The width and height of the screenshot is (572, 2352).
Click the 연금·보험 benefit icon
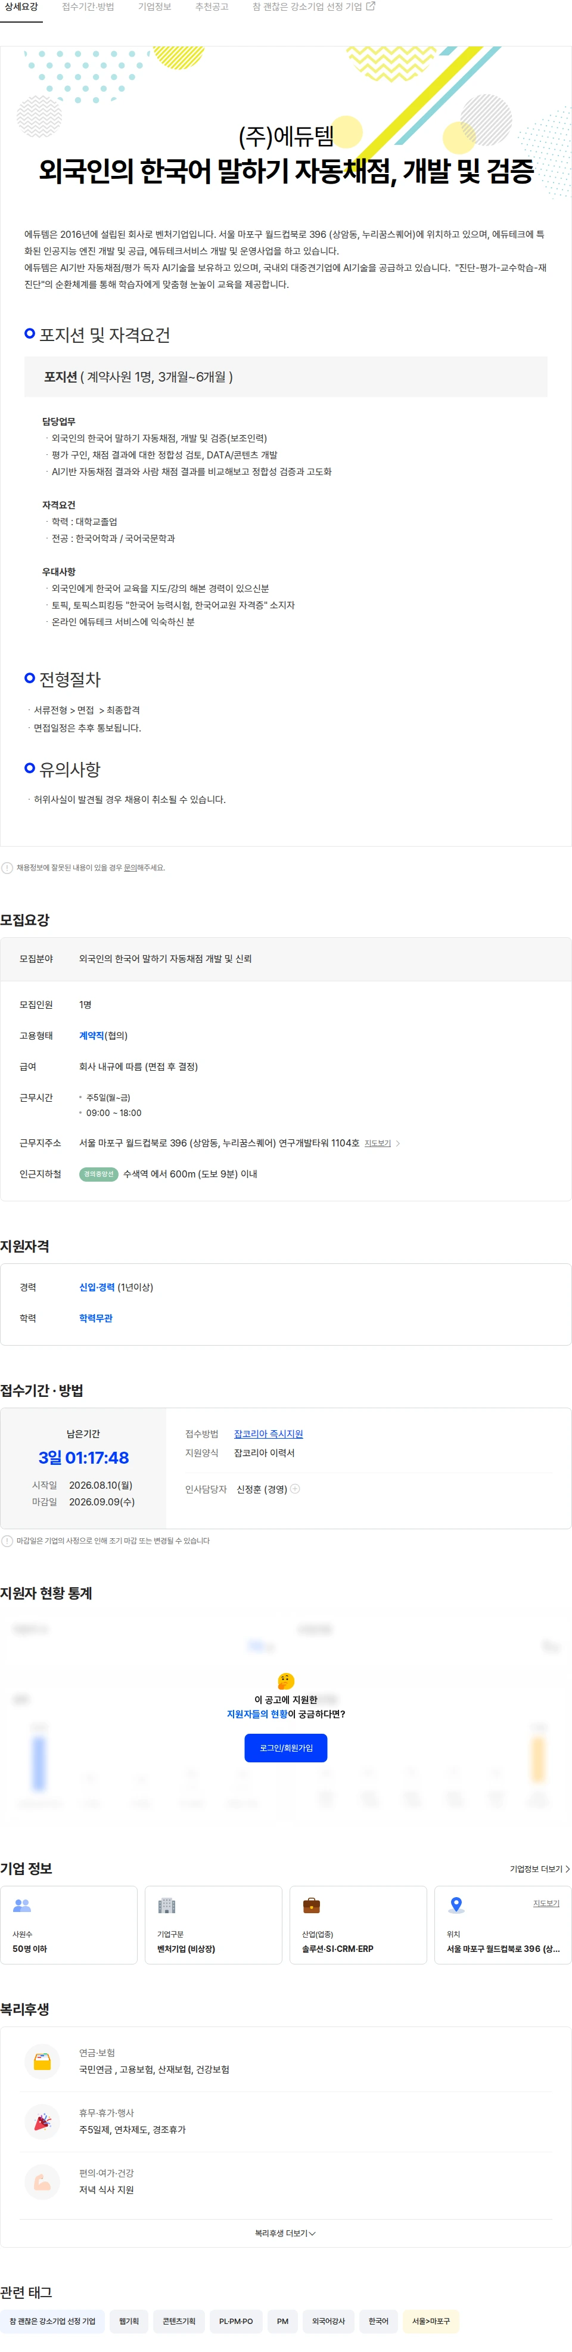click(x=42, y=2062)
